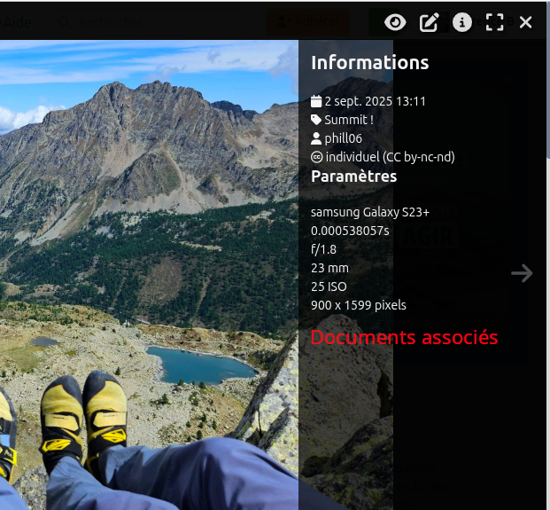Click the user icon beside phill06
550x510 pixels.
[x=316, y=138]
